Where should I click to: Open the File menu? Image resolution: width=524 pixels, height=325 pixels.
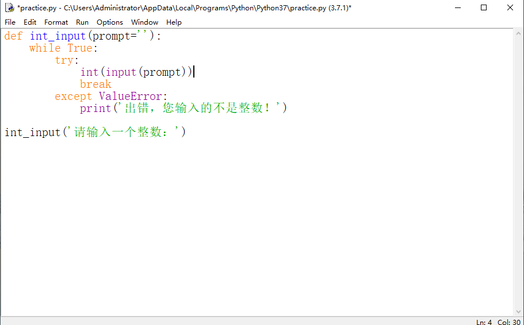(x=10, y=22)
